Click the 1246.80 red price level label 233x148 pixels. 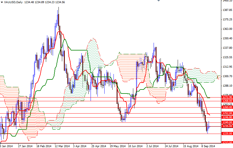[x=227, y=117]
